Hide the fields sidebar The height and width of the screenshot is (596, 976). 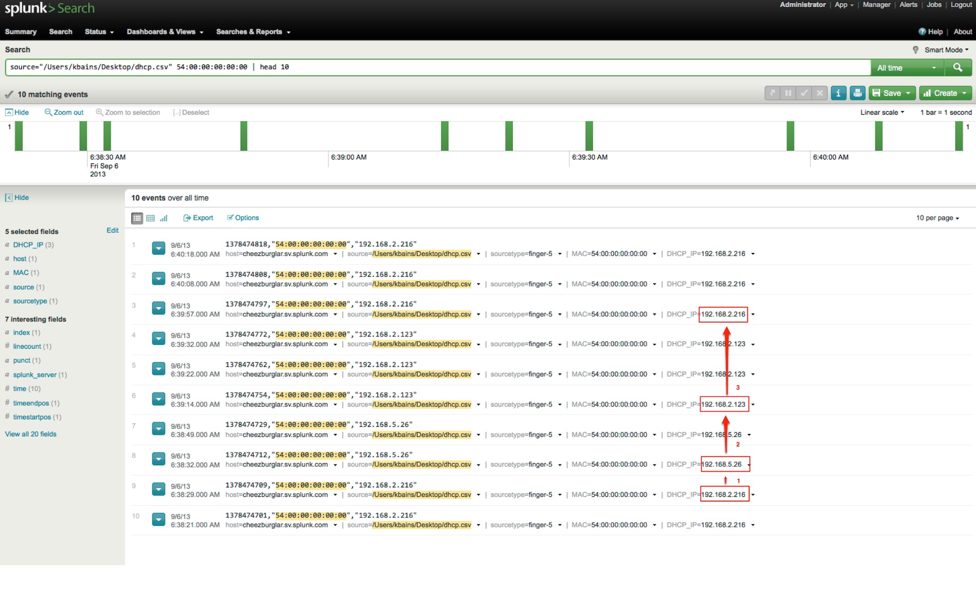click(17, 198)
